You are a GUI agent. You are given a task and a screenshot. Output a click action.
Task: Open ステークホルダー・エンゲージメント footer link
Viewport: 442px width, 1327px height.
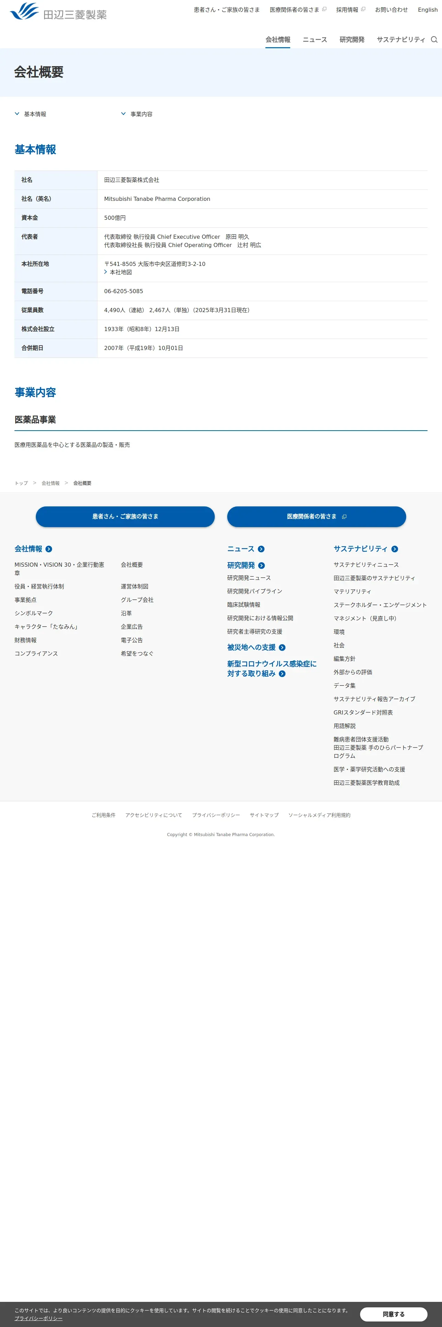coord(380,605)
